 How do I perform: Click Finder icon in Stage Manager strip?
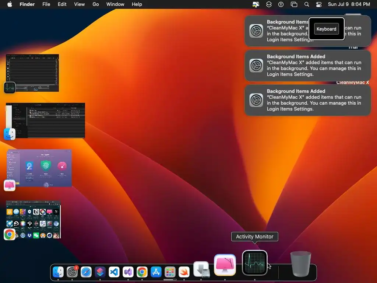10,134
